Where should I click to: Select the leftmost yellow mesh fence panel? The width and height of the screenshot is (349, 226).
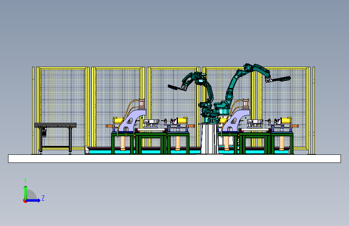click(63, 108)
